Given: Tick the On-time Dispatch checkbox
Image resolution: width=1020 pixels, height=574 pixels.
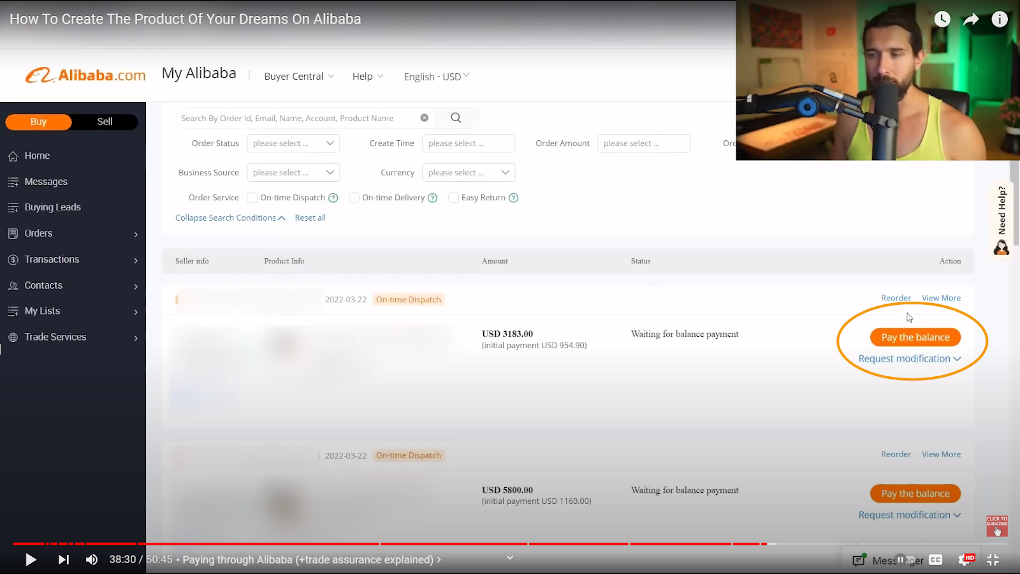Looking at the screenshot, I should click(x=252, y=198).
